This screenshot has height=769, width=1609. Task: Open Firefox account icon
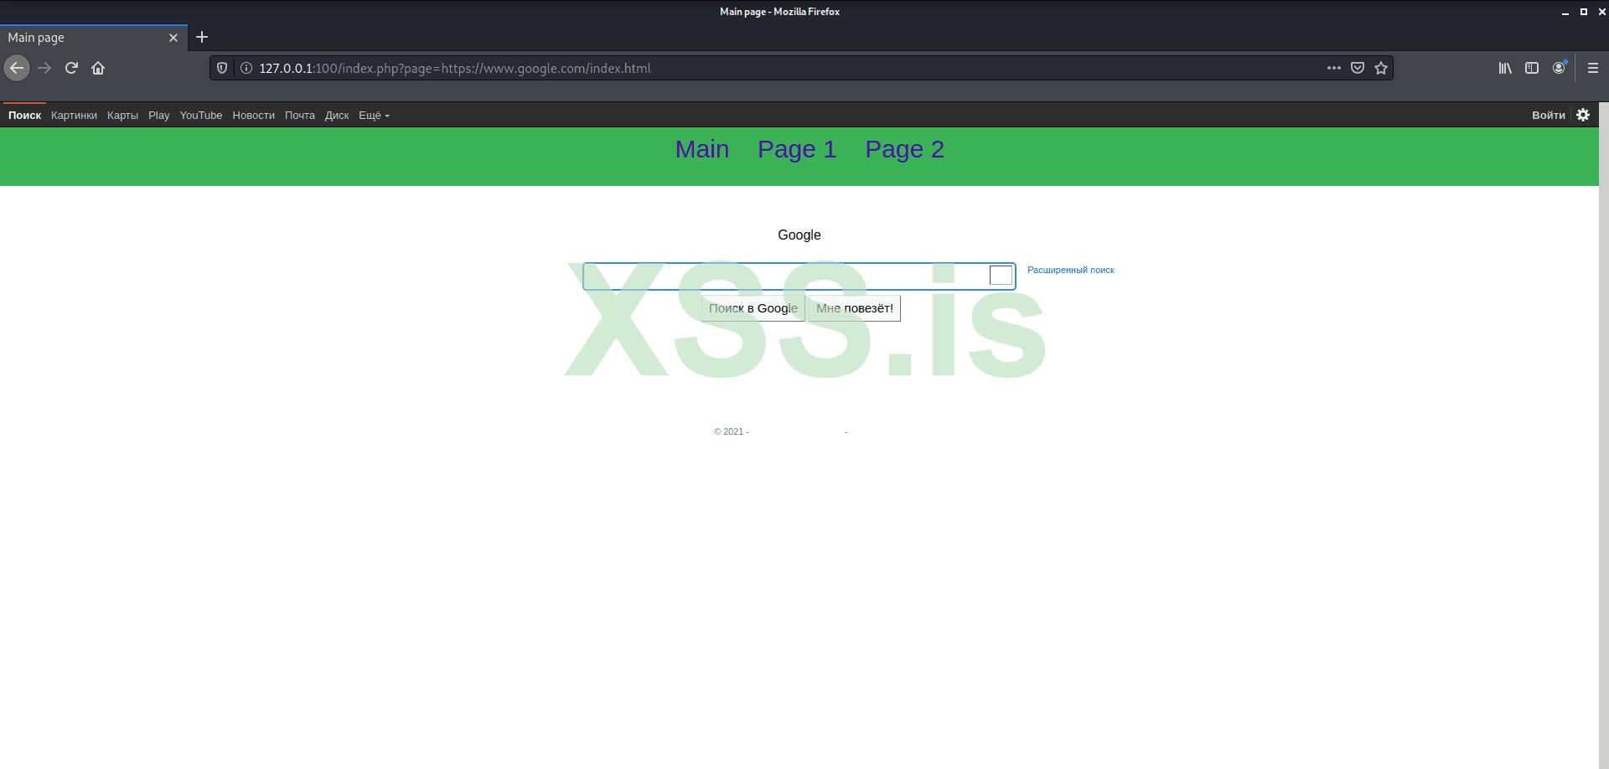pyautogui.click(x=1559, y=68)
